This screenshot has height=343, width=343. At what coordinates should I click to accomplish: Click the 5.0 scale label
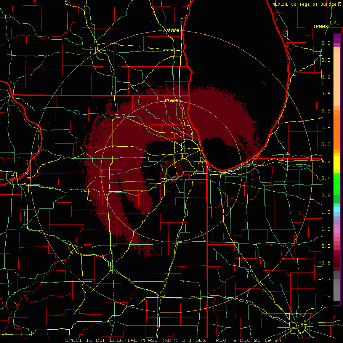326,144
